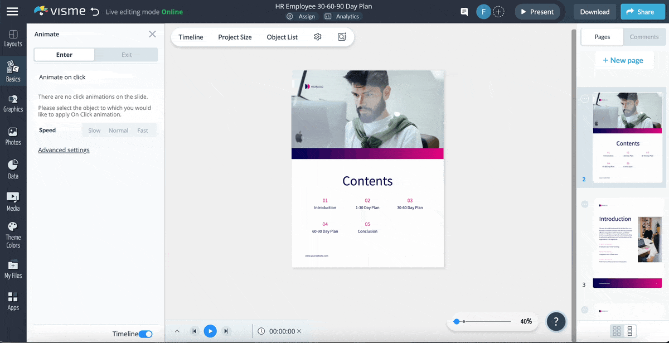This screenshot has width=669, height=343.
Task: Collapse the bottom timeline panel chevron
Action: 177,331
